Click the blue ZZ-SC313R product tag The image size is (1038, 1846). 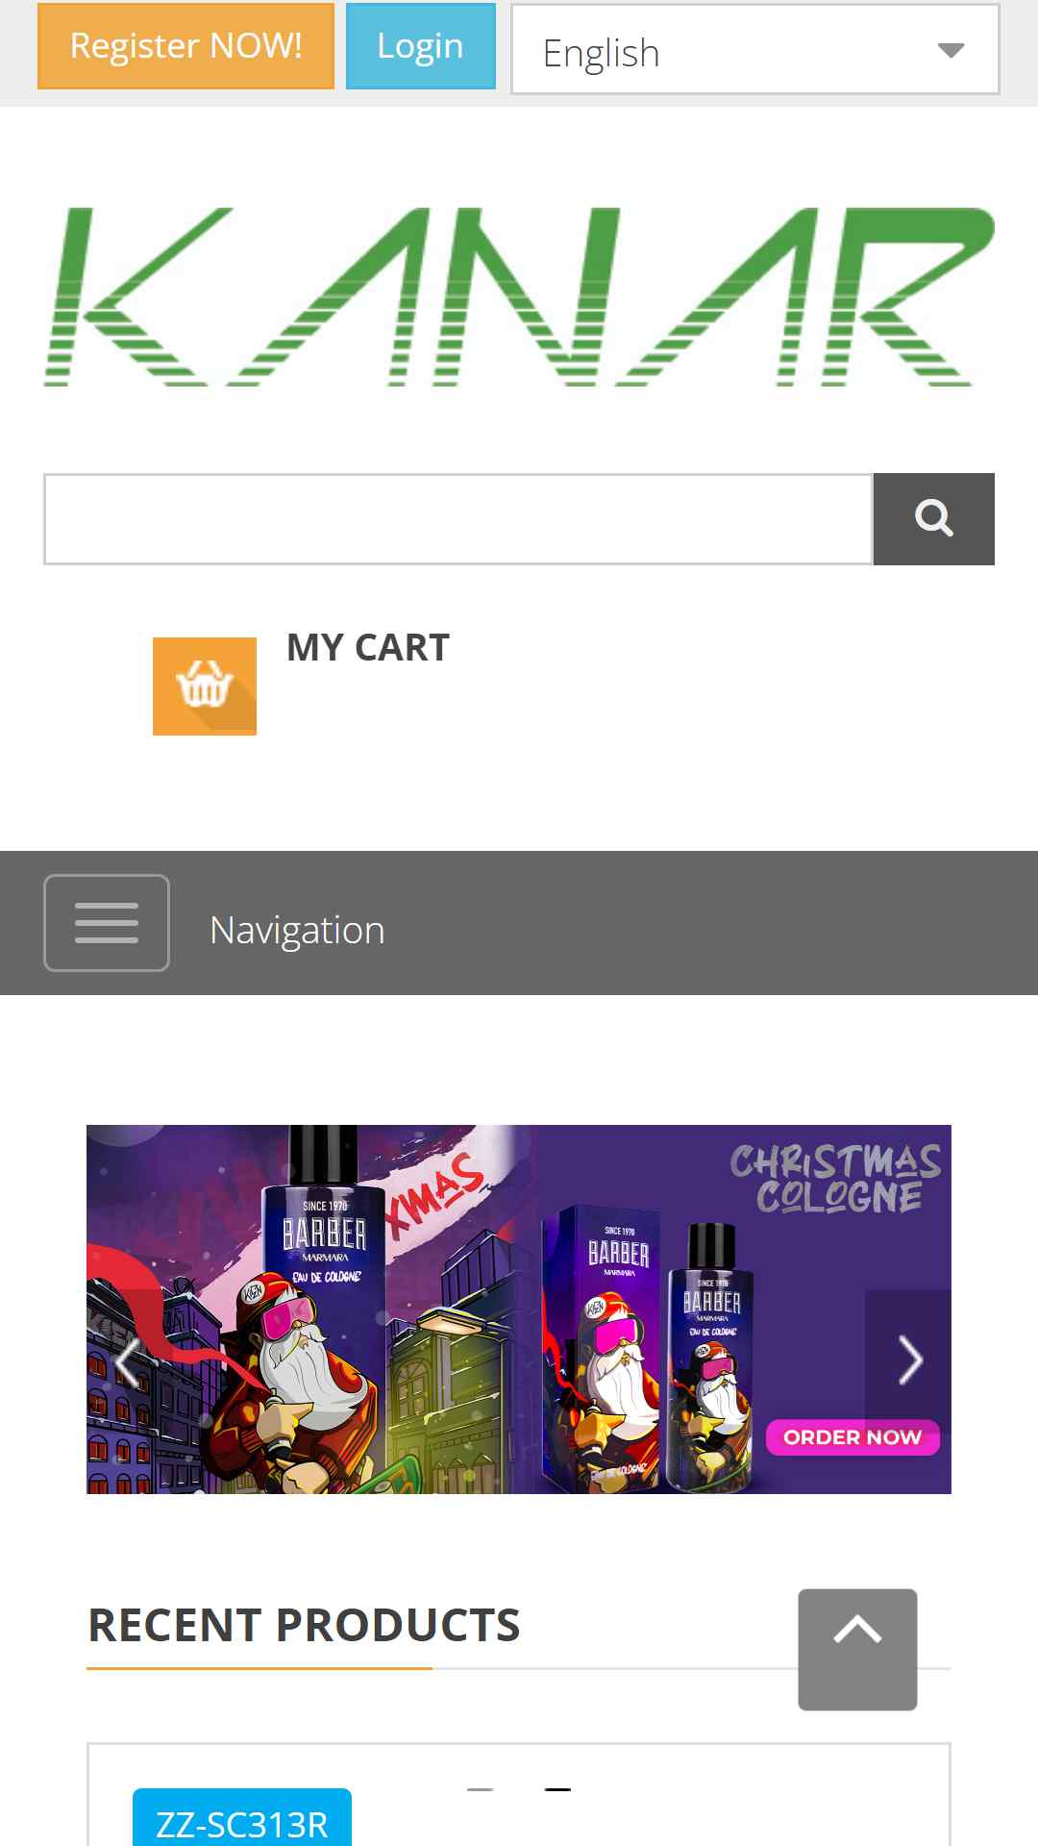[242, 1819]
